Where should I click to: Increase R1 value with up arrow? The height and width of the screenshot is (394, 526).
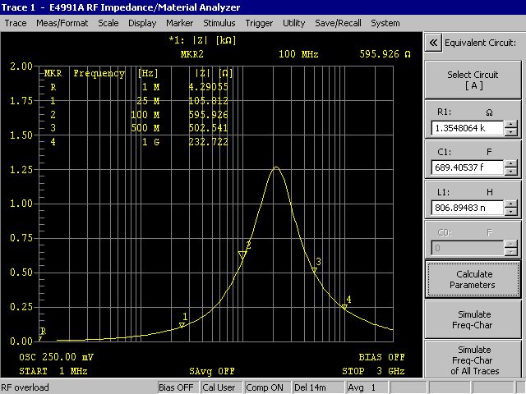click(x=511, y=125)
